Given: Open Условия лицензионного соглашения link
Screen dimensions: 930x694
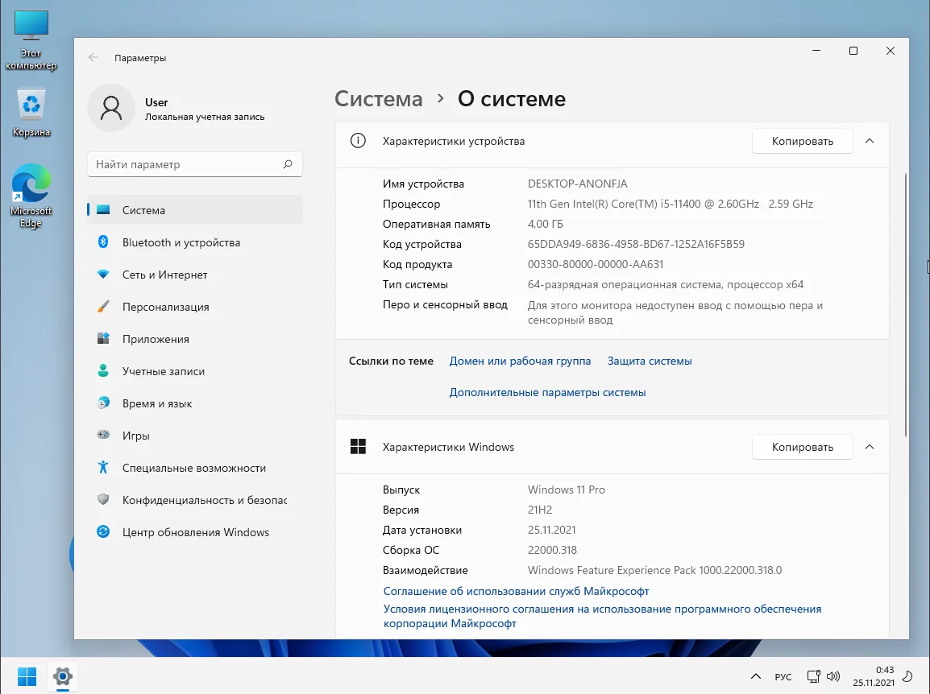Looking at the screenshot, I should tap(602, 616).
